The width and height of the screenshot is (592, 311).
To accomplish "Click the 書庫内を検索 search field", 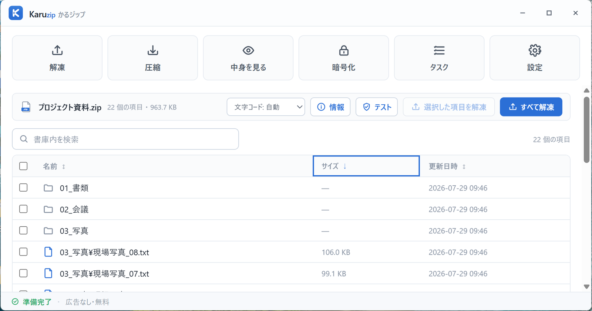I will coord(125,139).
